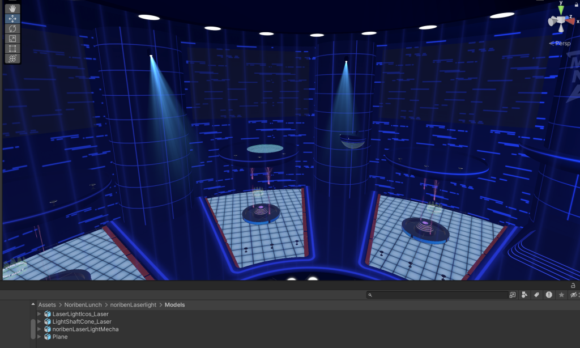The height and width of the screenshot is (348, 580).
Task: Toggle the favorites star in Project panel
Action: pyautogui.click(x=561, y=295)
